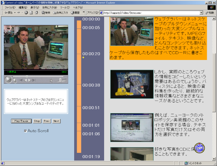Click the page scrollbar down arrow
Viewport: 217px width, 166px height.
(x=214, y=159)
